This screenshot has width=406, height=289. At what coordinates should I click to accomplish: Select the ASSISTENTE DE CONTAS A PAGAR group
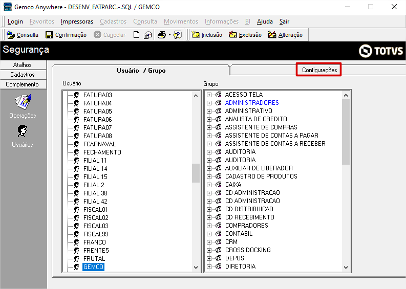tap(272, 136)
